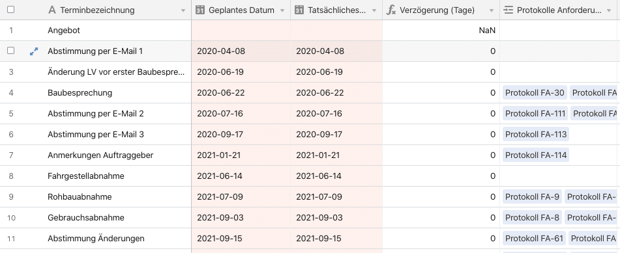Open the Protokoll FA-30 chip
Image resolution: width=620 pixels, height=253 pixels.
(x=535, y=93)
